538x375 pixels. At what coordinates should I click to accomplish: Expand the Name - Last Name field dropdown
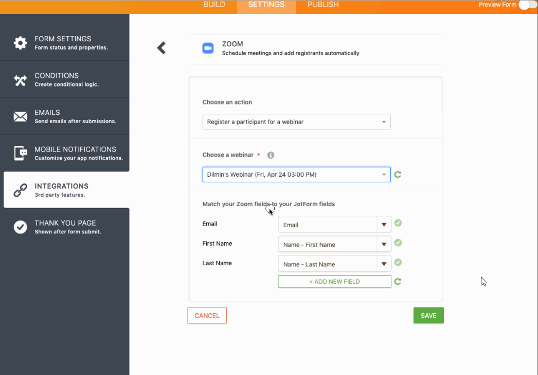384,264
